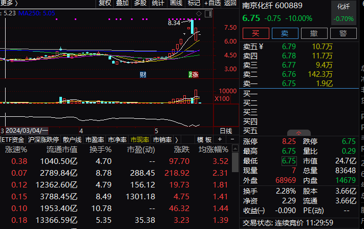The image size is (364, 229).
Task: Select the 市现率 tab
Action: pos(140,139)
